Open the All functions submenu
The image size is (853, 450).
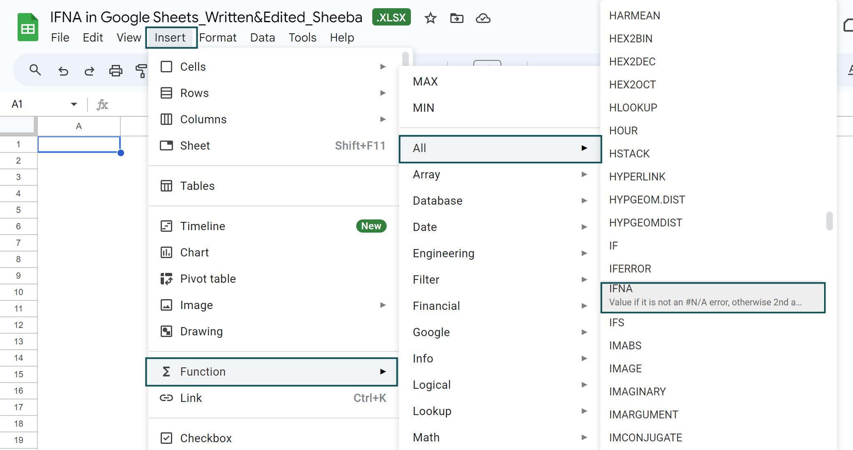click(x=500, y=148)
